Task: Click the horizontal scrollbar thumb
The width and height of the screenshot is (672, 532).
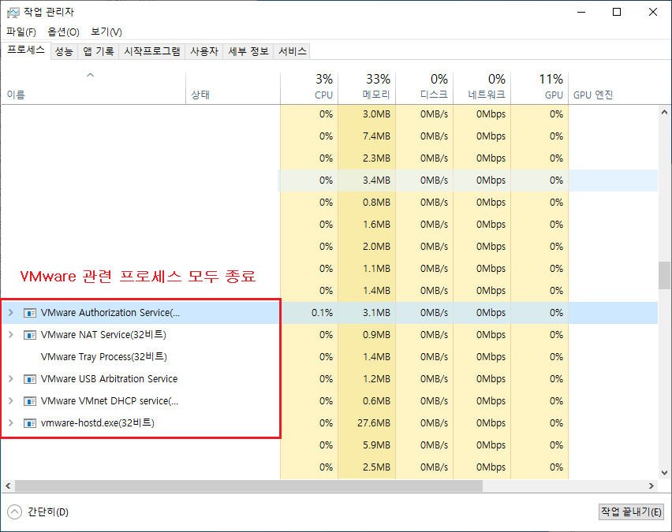Action: pos(248,485)
